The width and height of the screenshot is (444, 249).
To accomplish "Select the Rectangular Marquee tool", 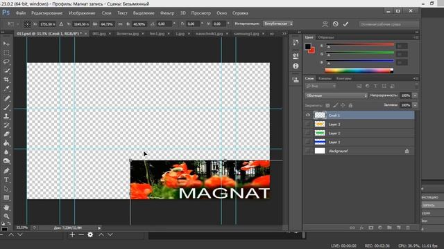I will click(x=6, y=53).
